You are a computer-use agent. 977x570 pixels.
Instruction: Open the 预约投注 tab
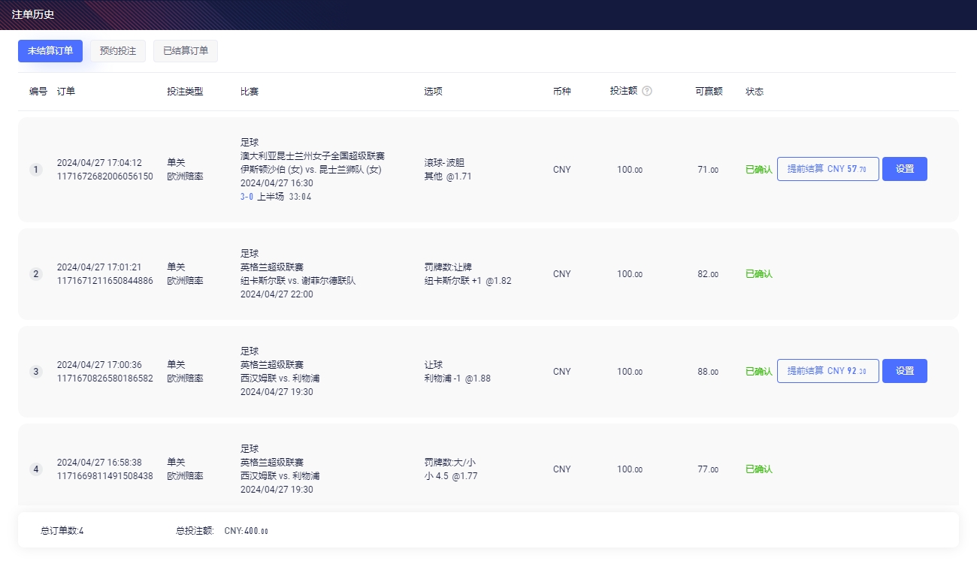point(118,51)
